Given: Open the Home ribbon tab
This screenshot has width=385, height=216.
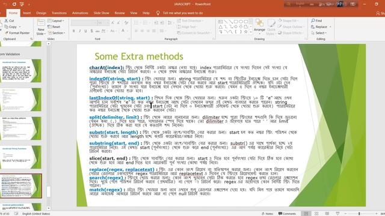Looking at the screenshot, I should point(13,13).
